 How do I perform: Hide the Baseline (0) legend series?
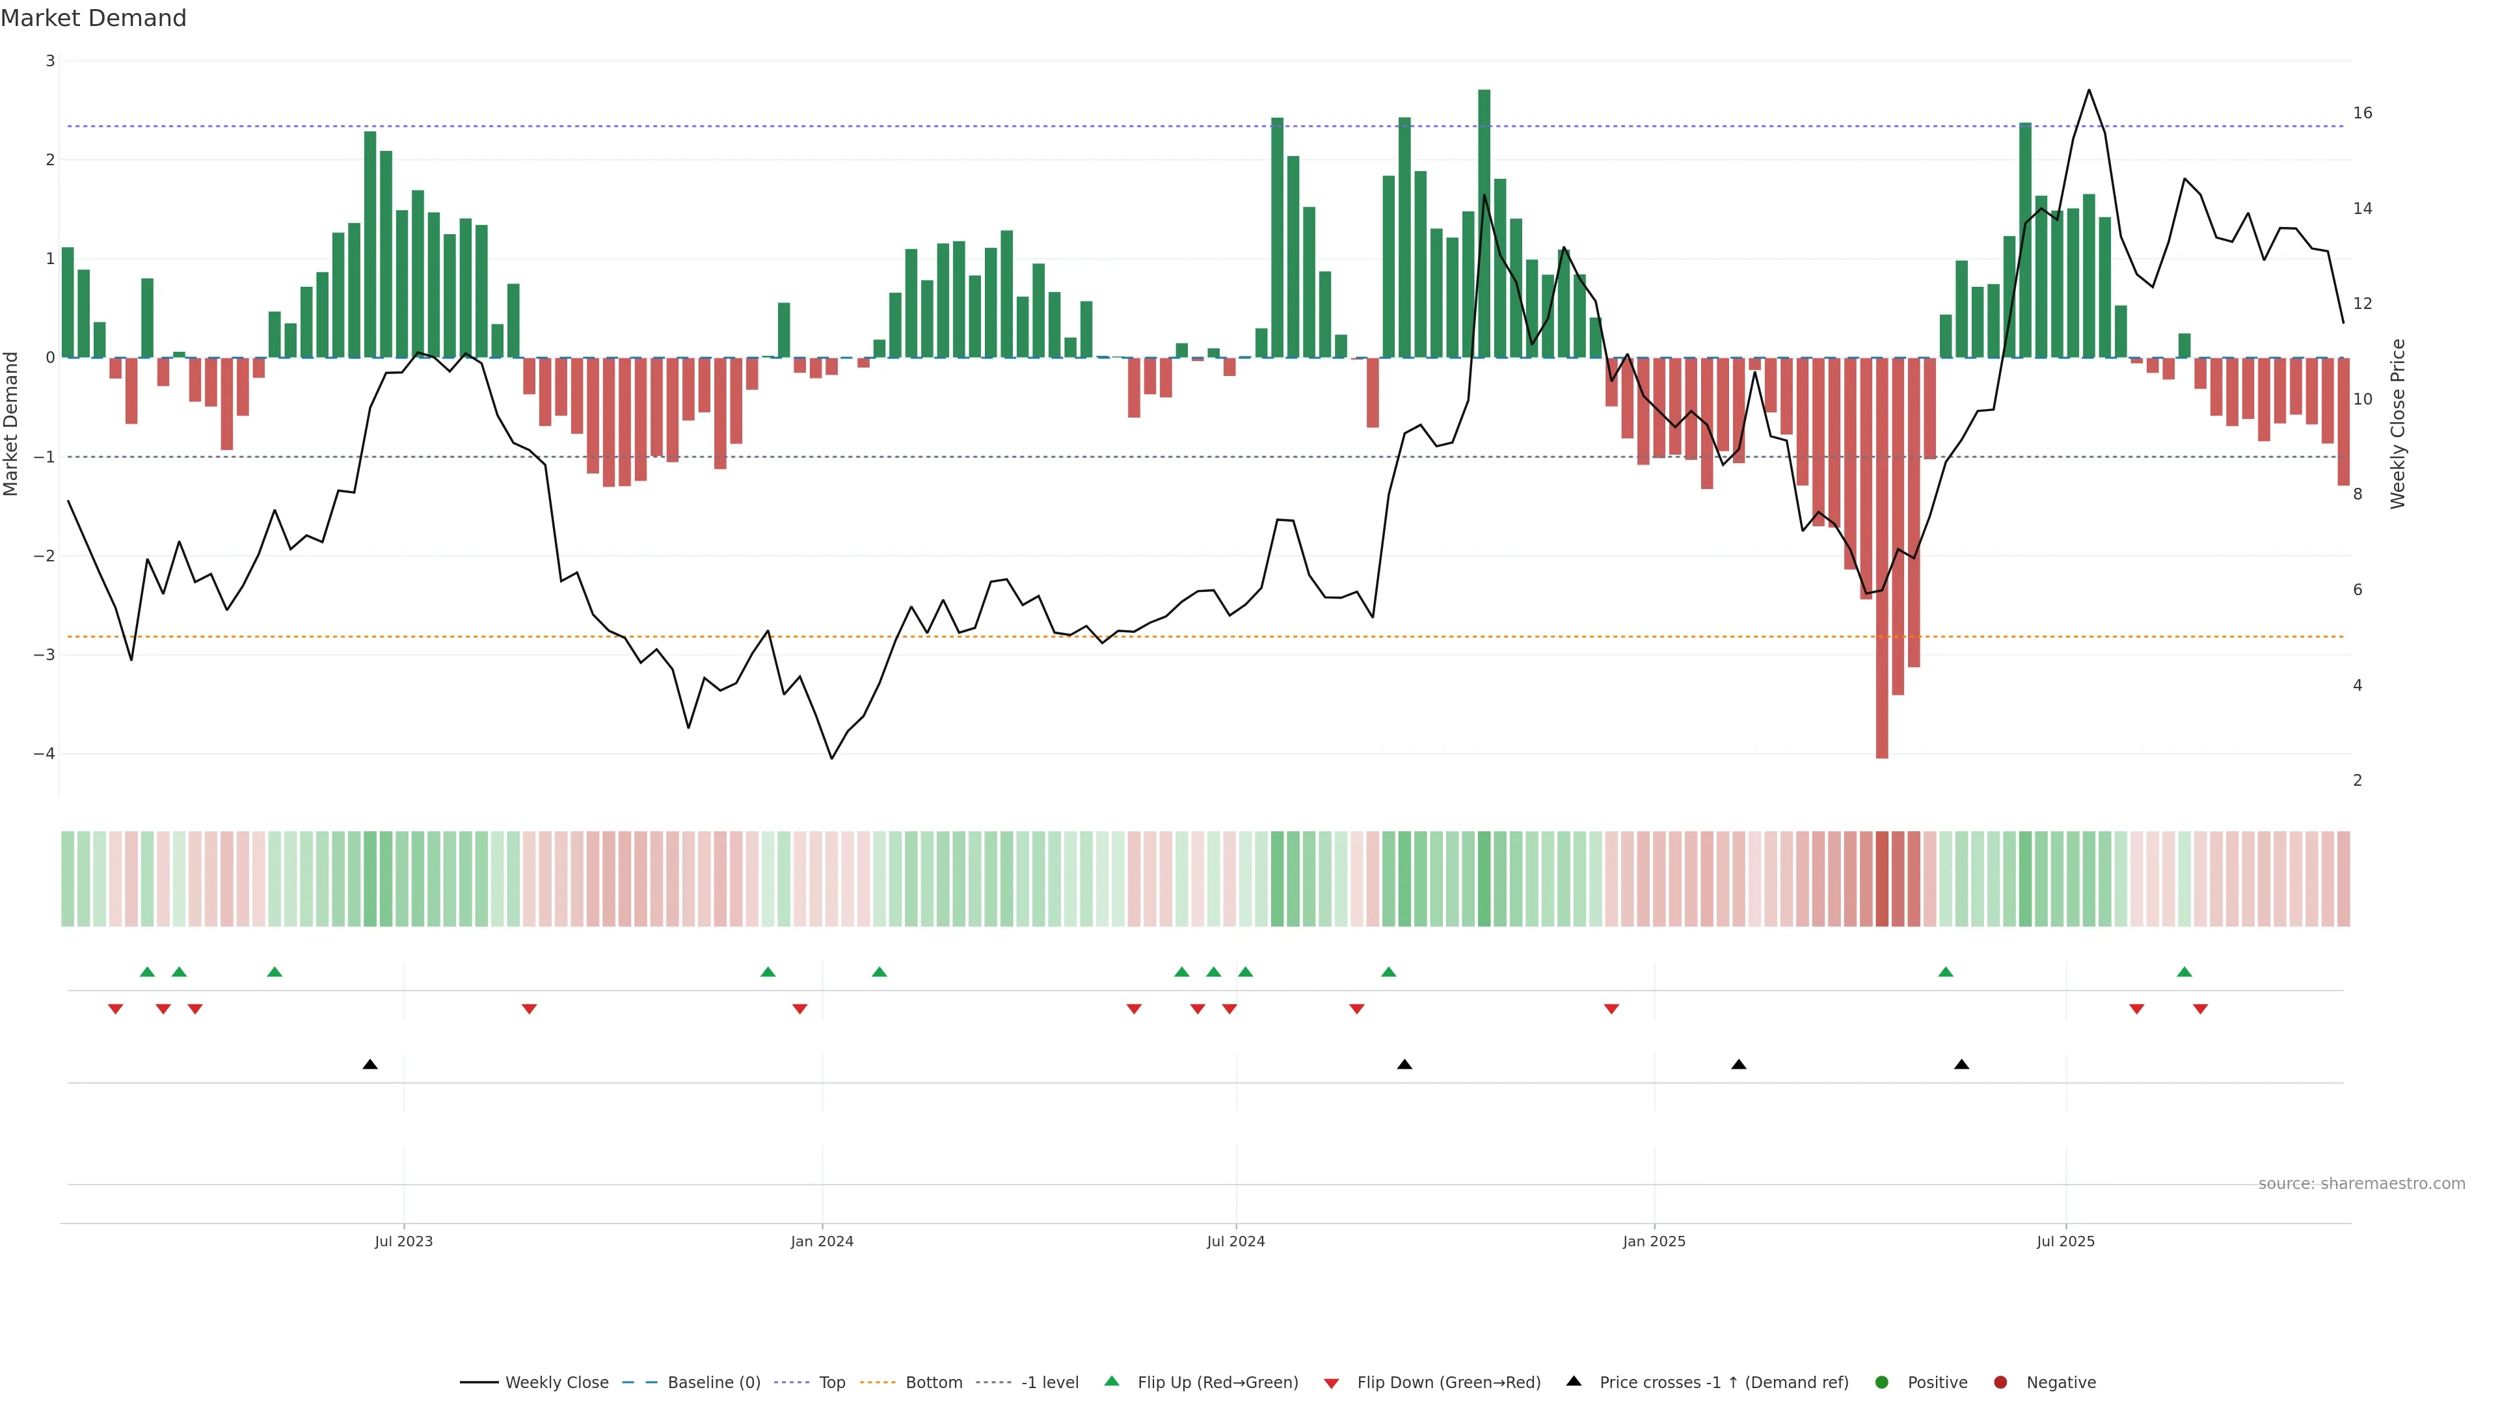click(x=714, y=1383)
